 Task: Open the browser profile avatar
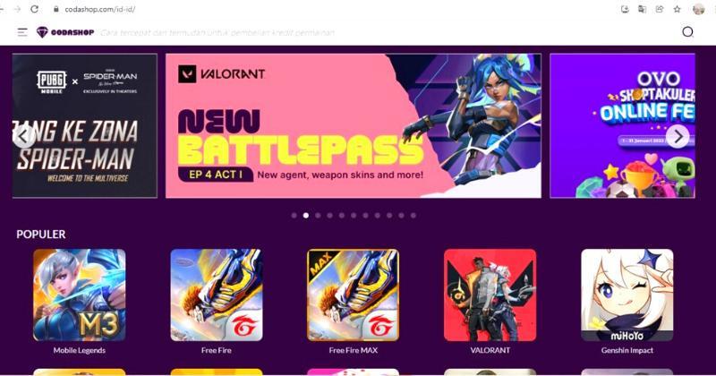coord(699,9)
